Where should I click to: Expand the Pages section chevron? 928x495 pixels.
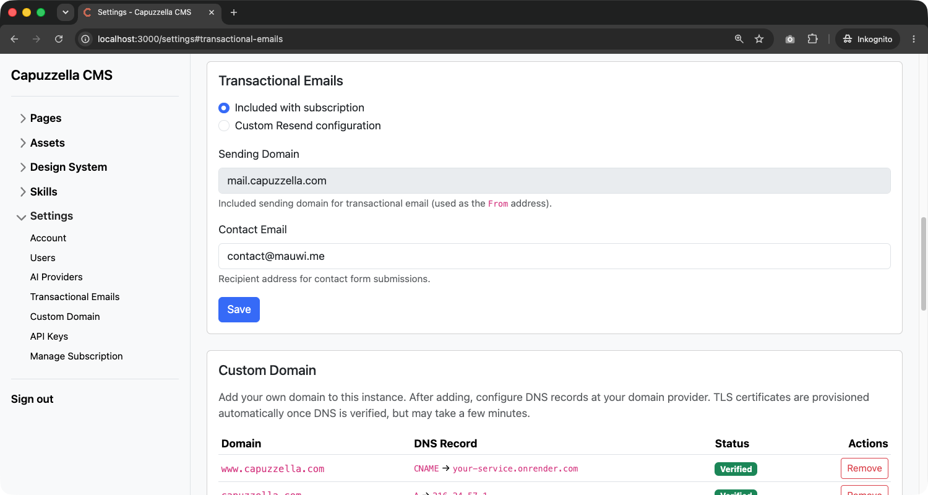pyautogui.click(x=23, y=118)
